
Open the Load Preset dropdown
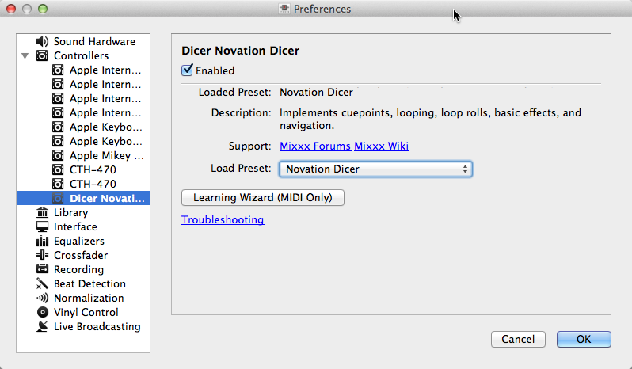coord(375,169)
